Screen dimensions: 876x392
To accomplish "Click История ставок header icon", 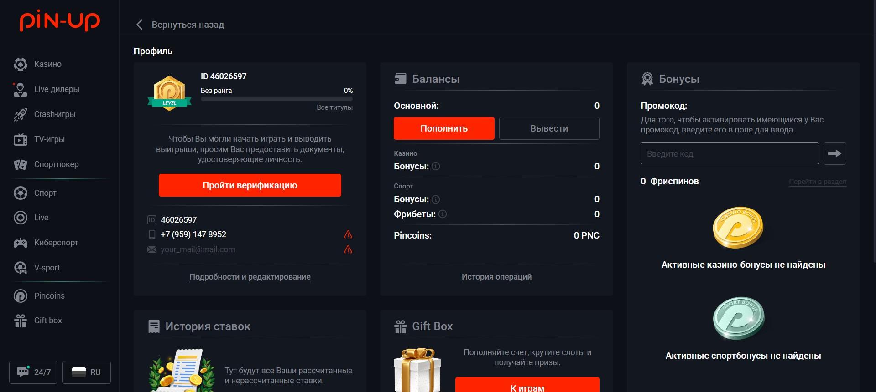I will pos(154,326).
